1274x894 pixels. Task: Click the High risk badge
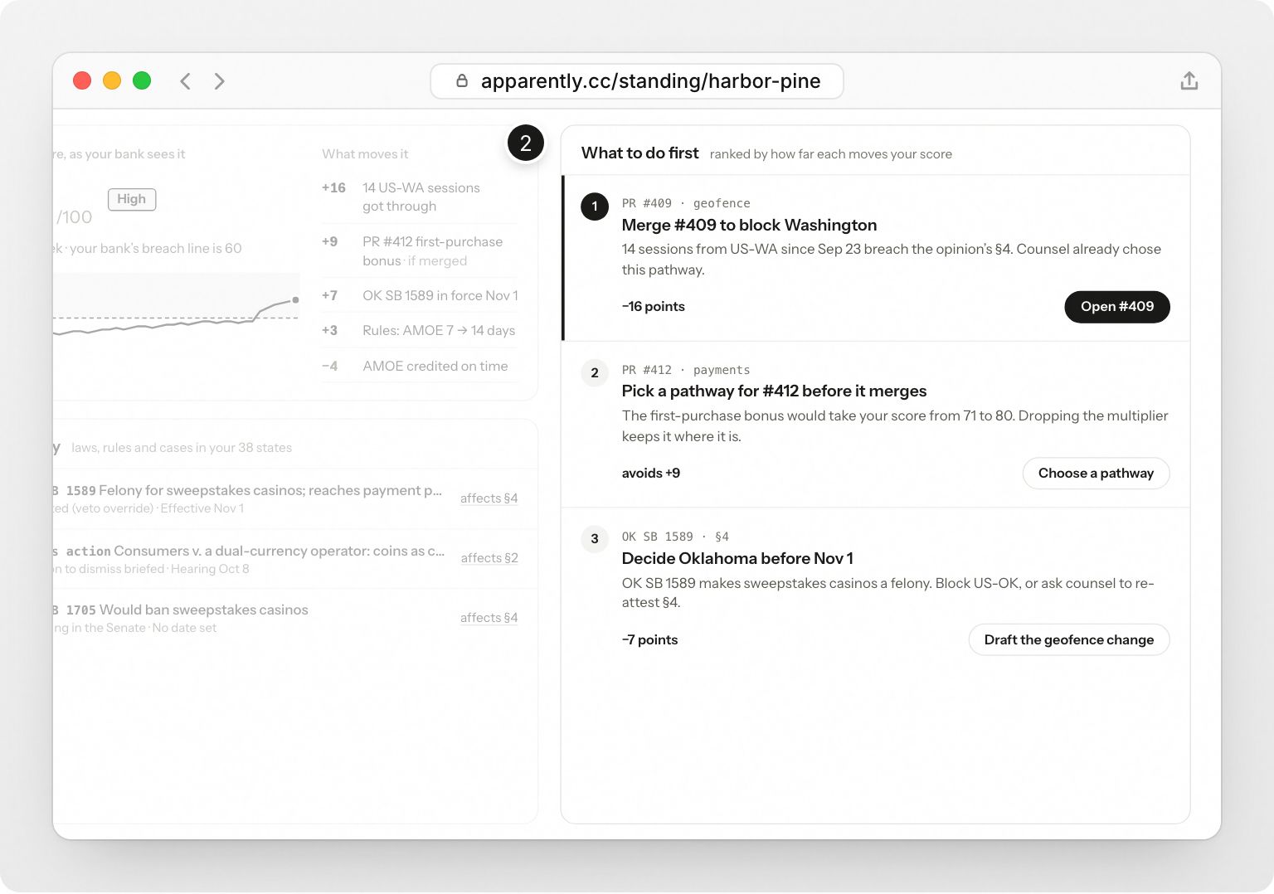(131, 199)
